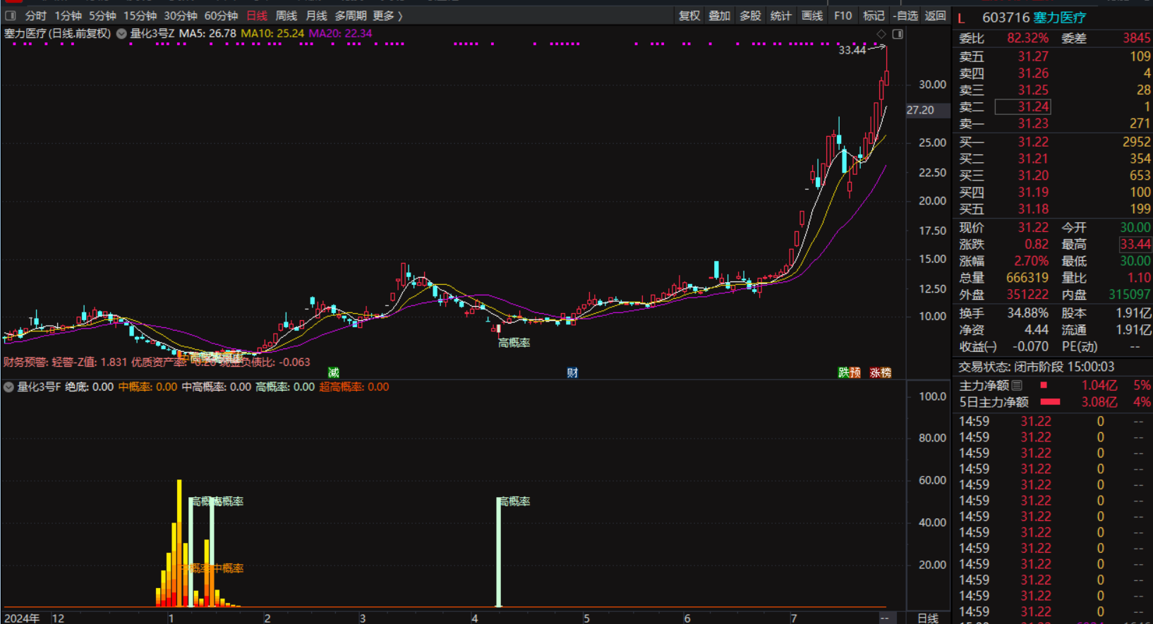The width and height of the screenshot is (1153, 624).
Task: Switch to 周线 weekly chart tab
Action: pyautogui.click(x=286, y=16)
